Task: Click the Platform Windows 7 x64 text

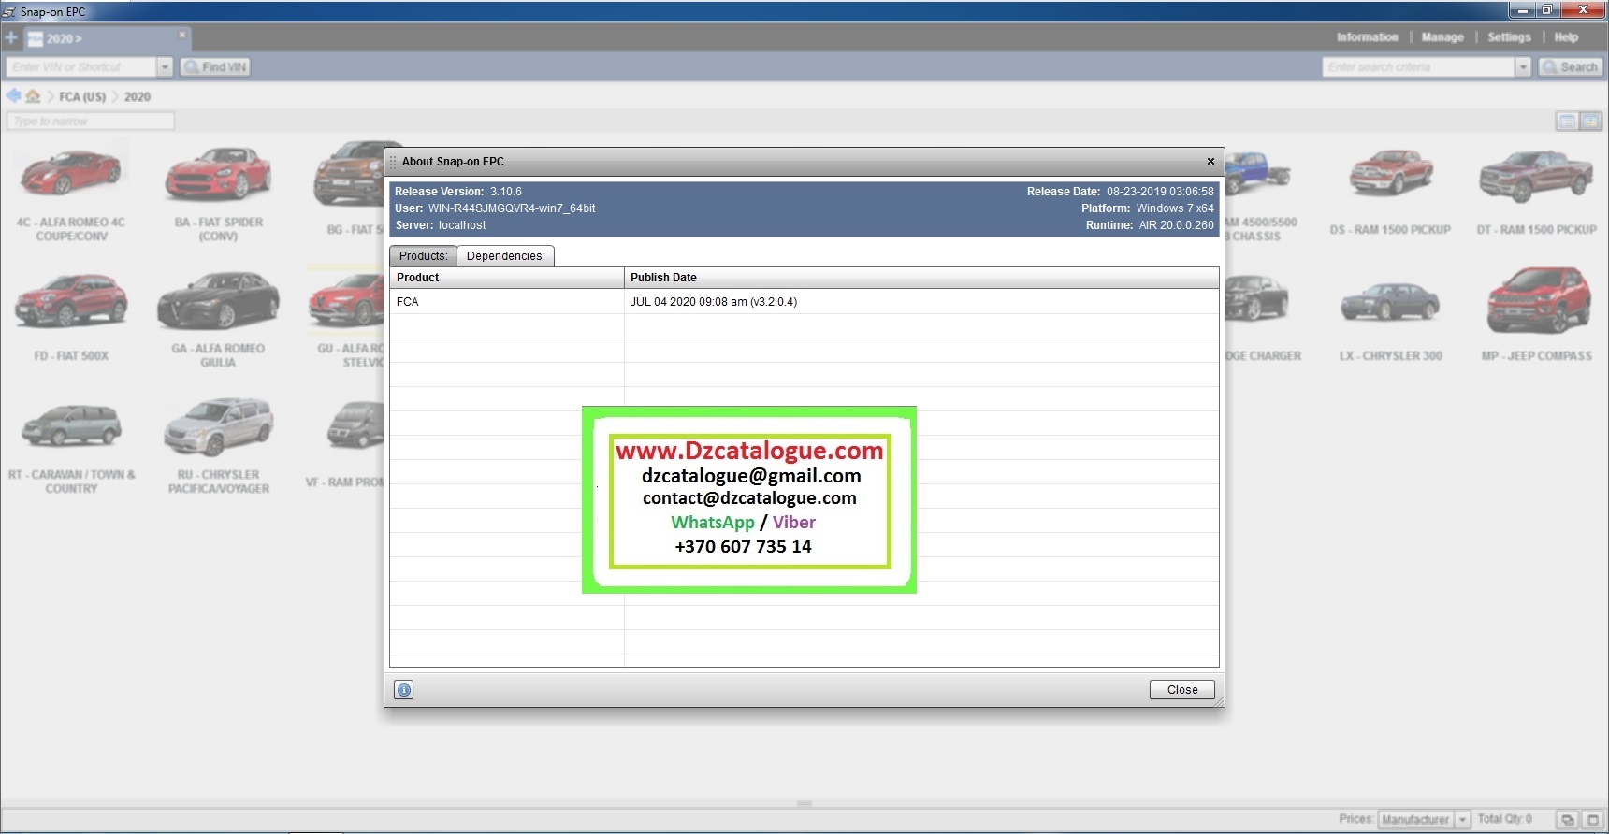Action: click(1148, 208)
